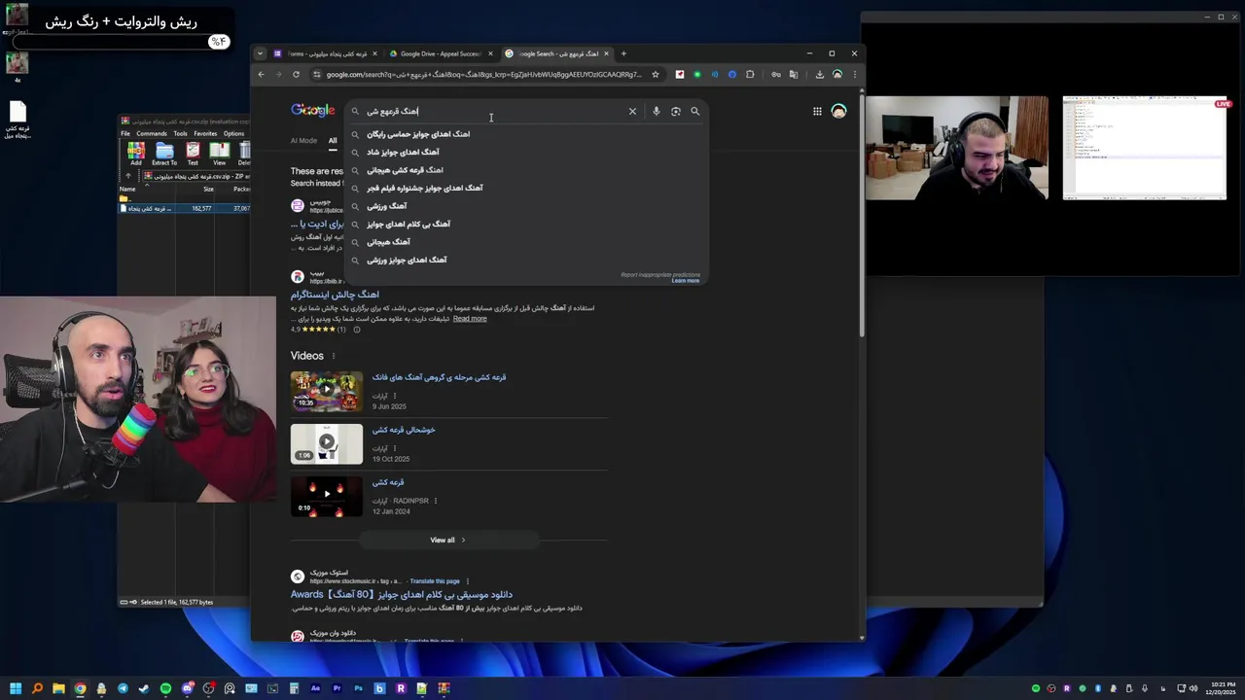
Task: Expand View all videos
Action: [448, 540]
